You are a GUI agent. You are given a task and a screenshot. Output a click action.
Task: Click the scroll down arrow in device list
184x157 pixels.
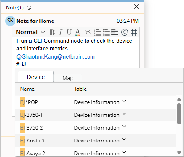pyautogui.click(x=179, y=153)
